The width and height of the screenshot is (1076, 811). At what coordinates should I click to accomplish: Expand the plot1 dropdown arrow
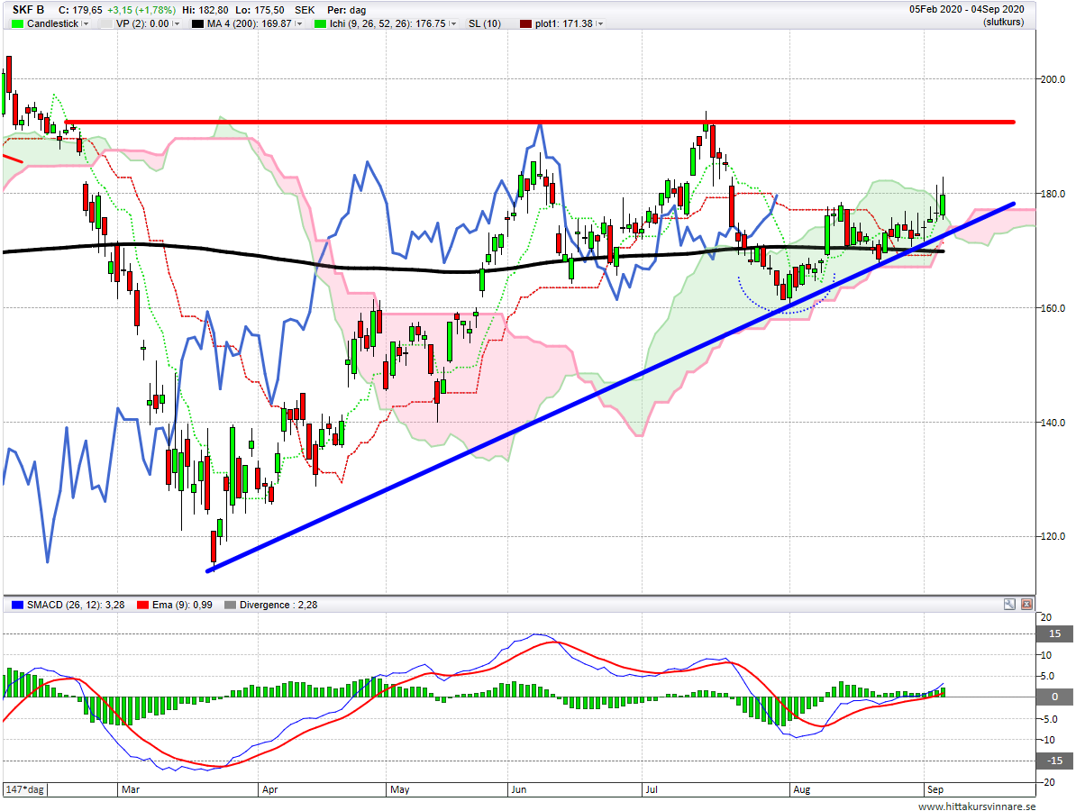600,24
